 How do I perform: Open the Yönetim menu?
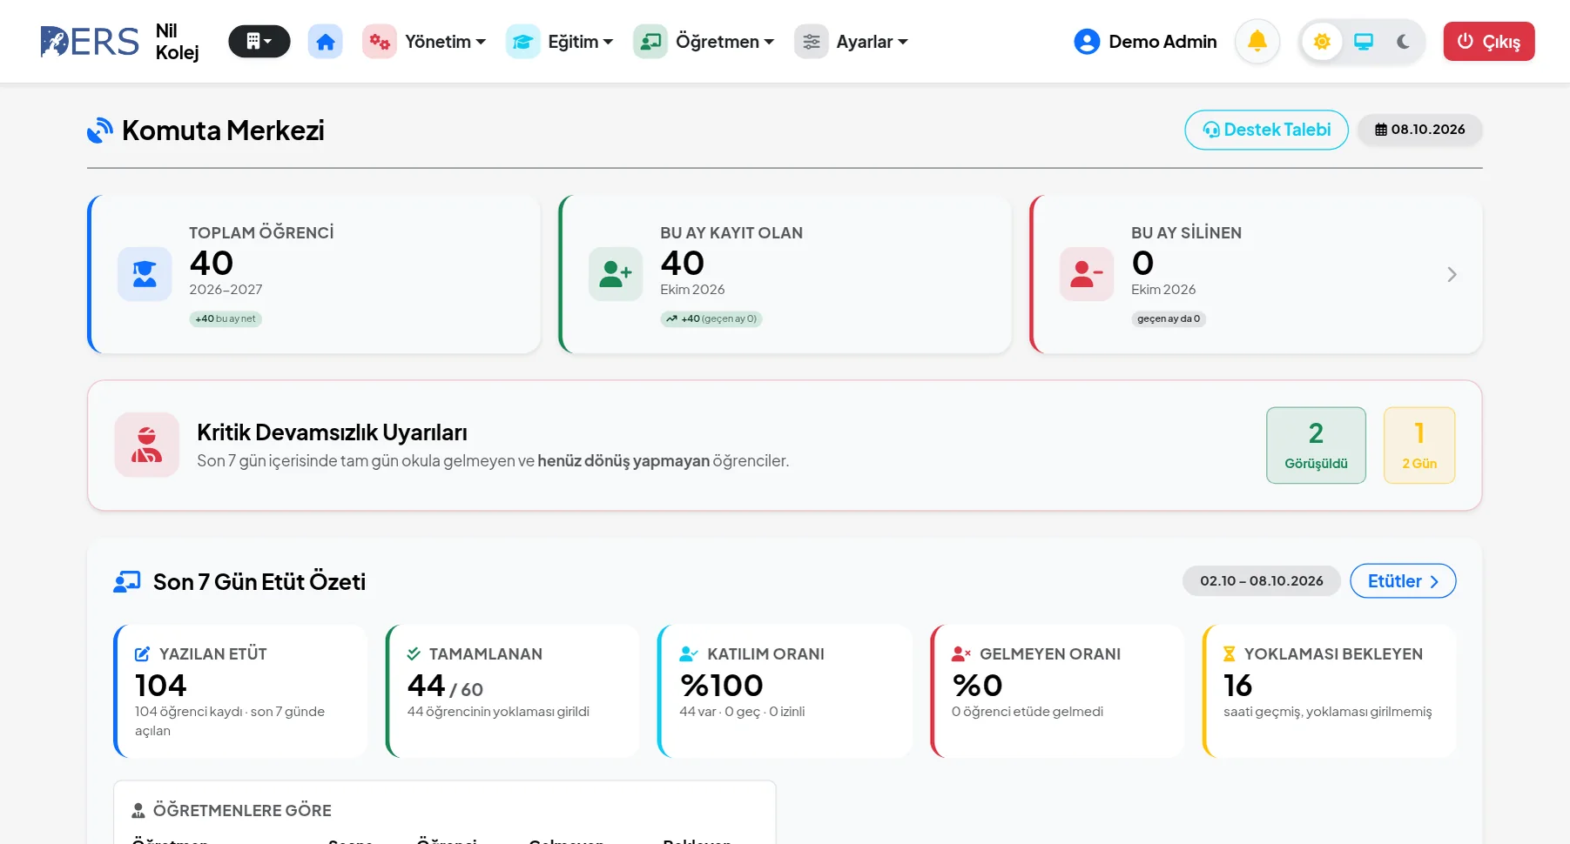(x=424, y=42)
